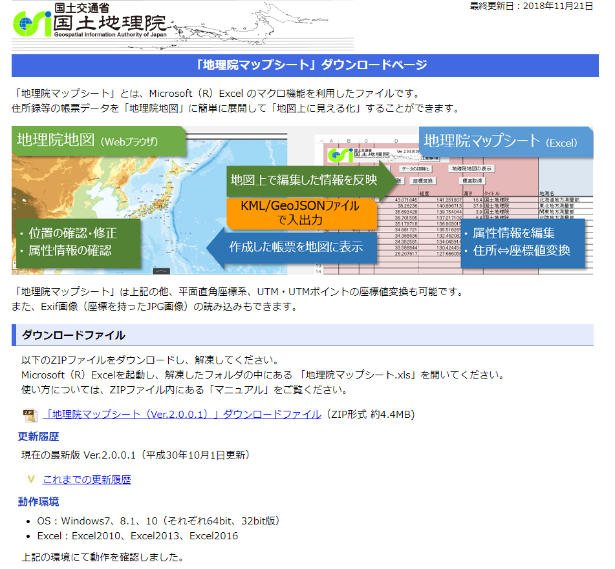Image resolution: width=615 pixels, height=569 pixels.
Task: Open the 地理院マップシート Ver.2.0.0.1 download link
Action: (182, 415)
